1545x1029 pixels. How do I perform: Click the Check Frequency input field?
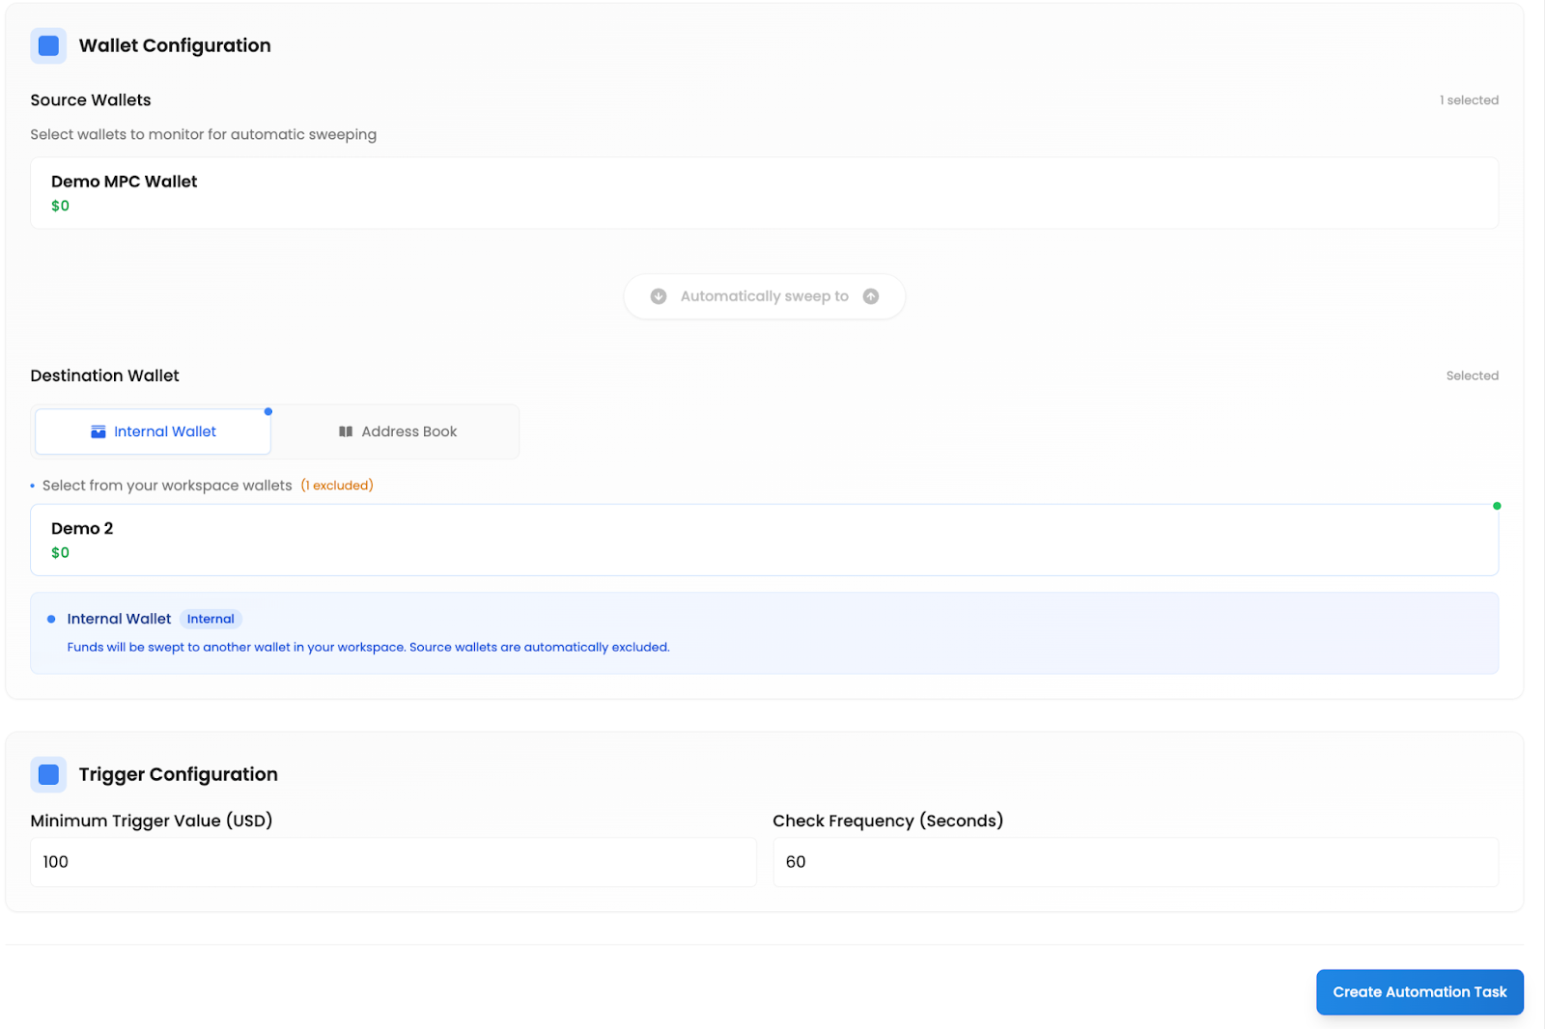1134,861
